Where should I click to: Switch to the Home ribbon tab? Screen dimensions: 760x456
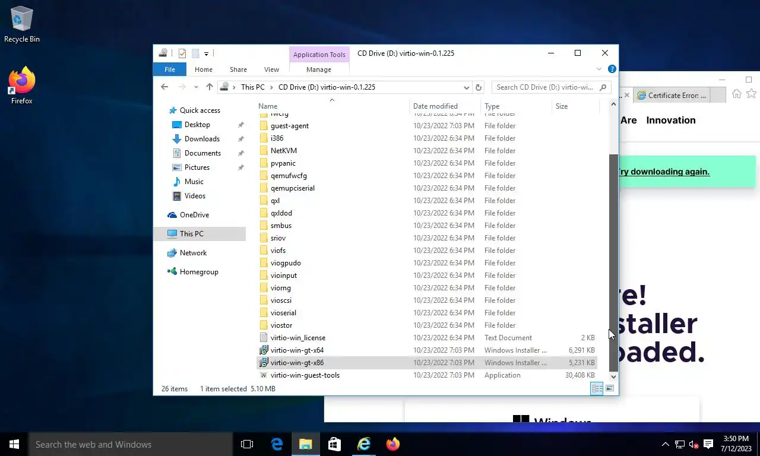pyautogui.click(x=204, y=69)
